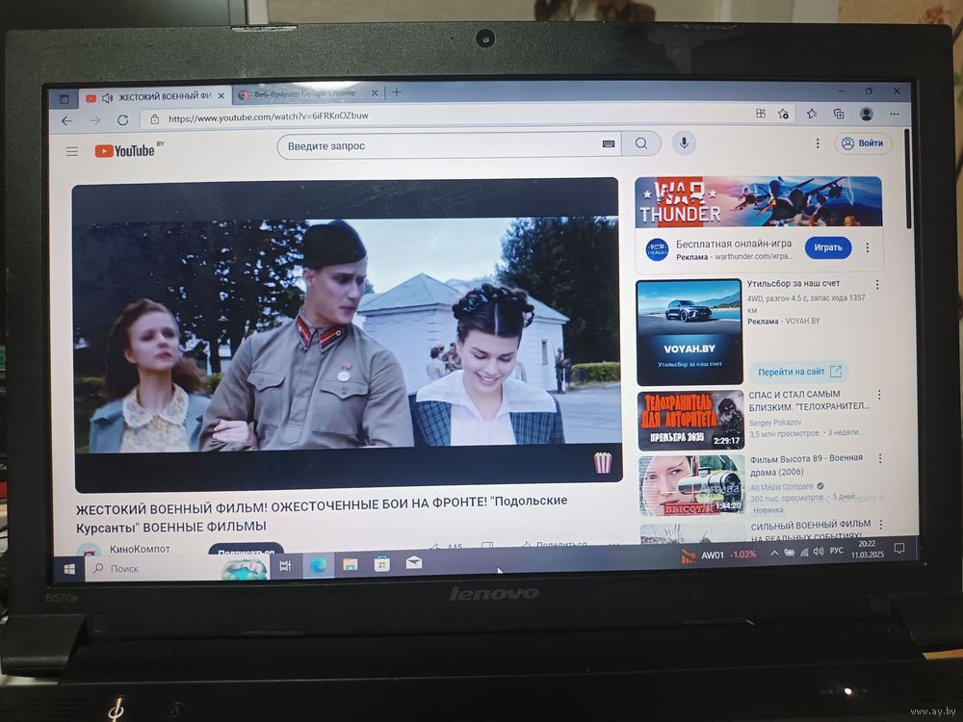The height and width of the screenshot is (722, 963).
Task: Open the Фильм Высота 89 video title
Action: coord(806,465)
